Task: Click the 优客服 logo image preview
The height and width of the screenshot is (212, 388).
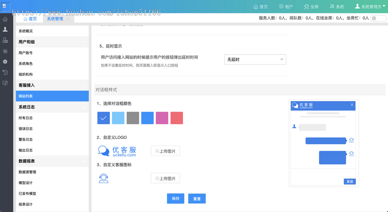Action: pyautogui.click(x=117, y=151)
